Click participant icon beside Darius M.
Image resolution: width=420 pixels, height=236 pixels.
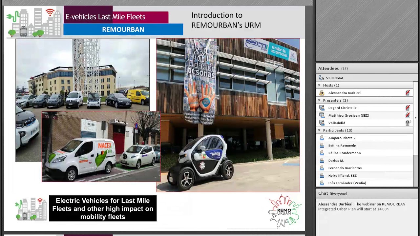click(322, 161)
